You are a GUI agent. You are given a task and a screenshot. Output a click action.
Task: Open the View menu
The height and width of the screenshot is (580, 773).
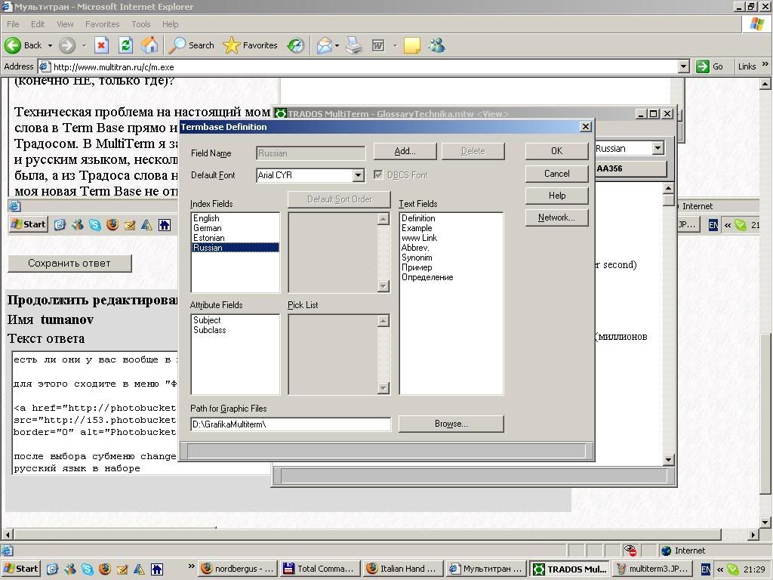point(65,24)
